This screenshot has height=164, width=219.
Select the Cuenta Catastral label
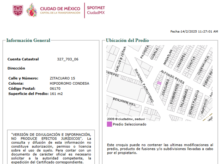pyautogui.click(x=23, y=59)
